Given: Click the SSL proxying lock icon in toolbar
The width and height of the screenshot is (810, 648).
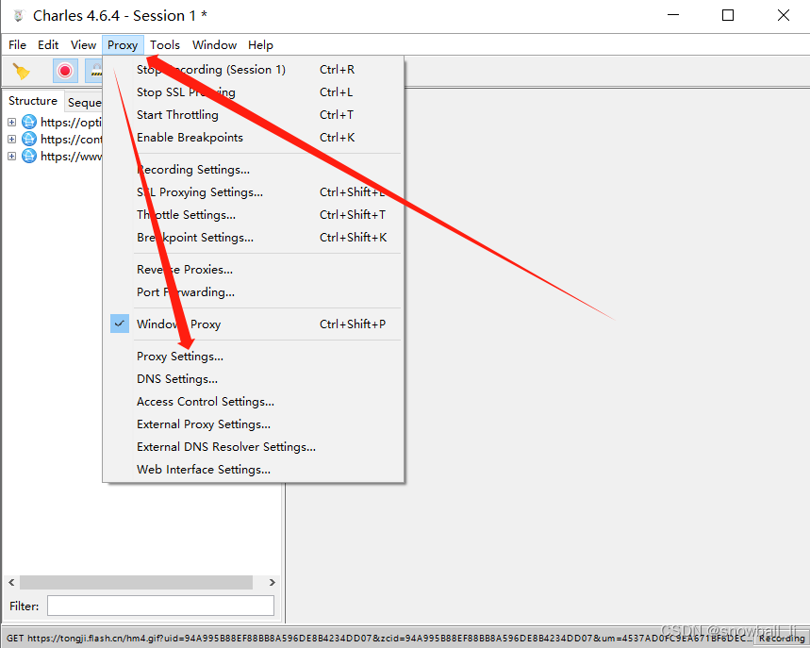Looking at the screenshot, I should click(x=94, y=71).
